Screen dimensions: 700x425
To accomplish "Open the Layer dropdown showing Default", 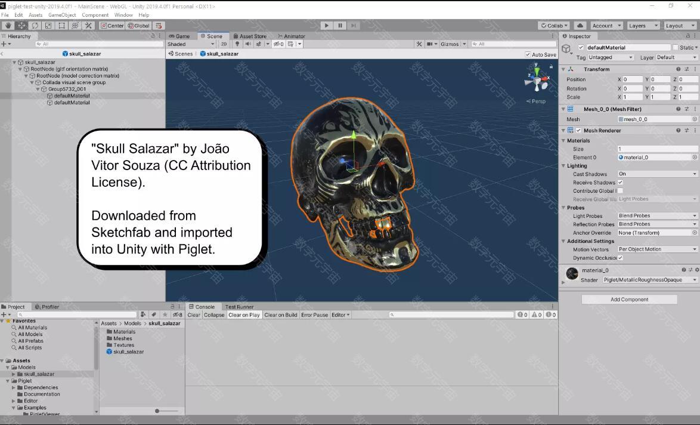I will click(x=676, y=57).
